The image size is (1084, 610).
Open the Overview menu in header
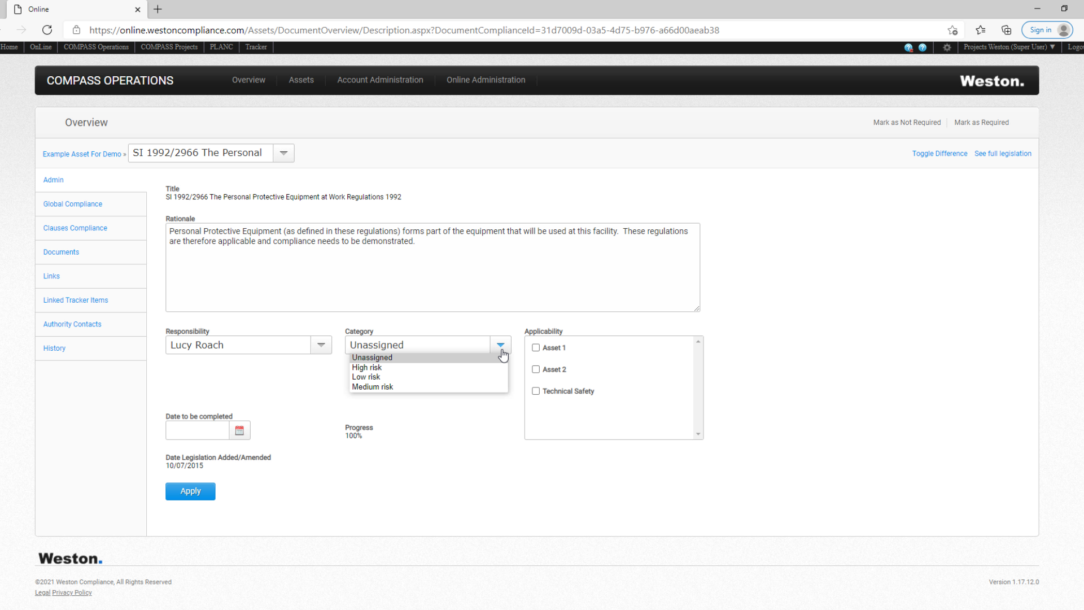coord(248,80)
